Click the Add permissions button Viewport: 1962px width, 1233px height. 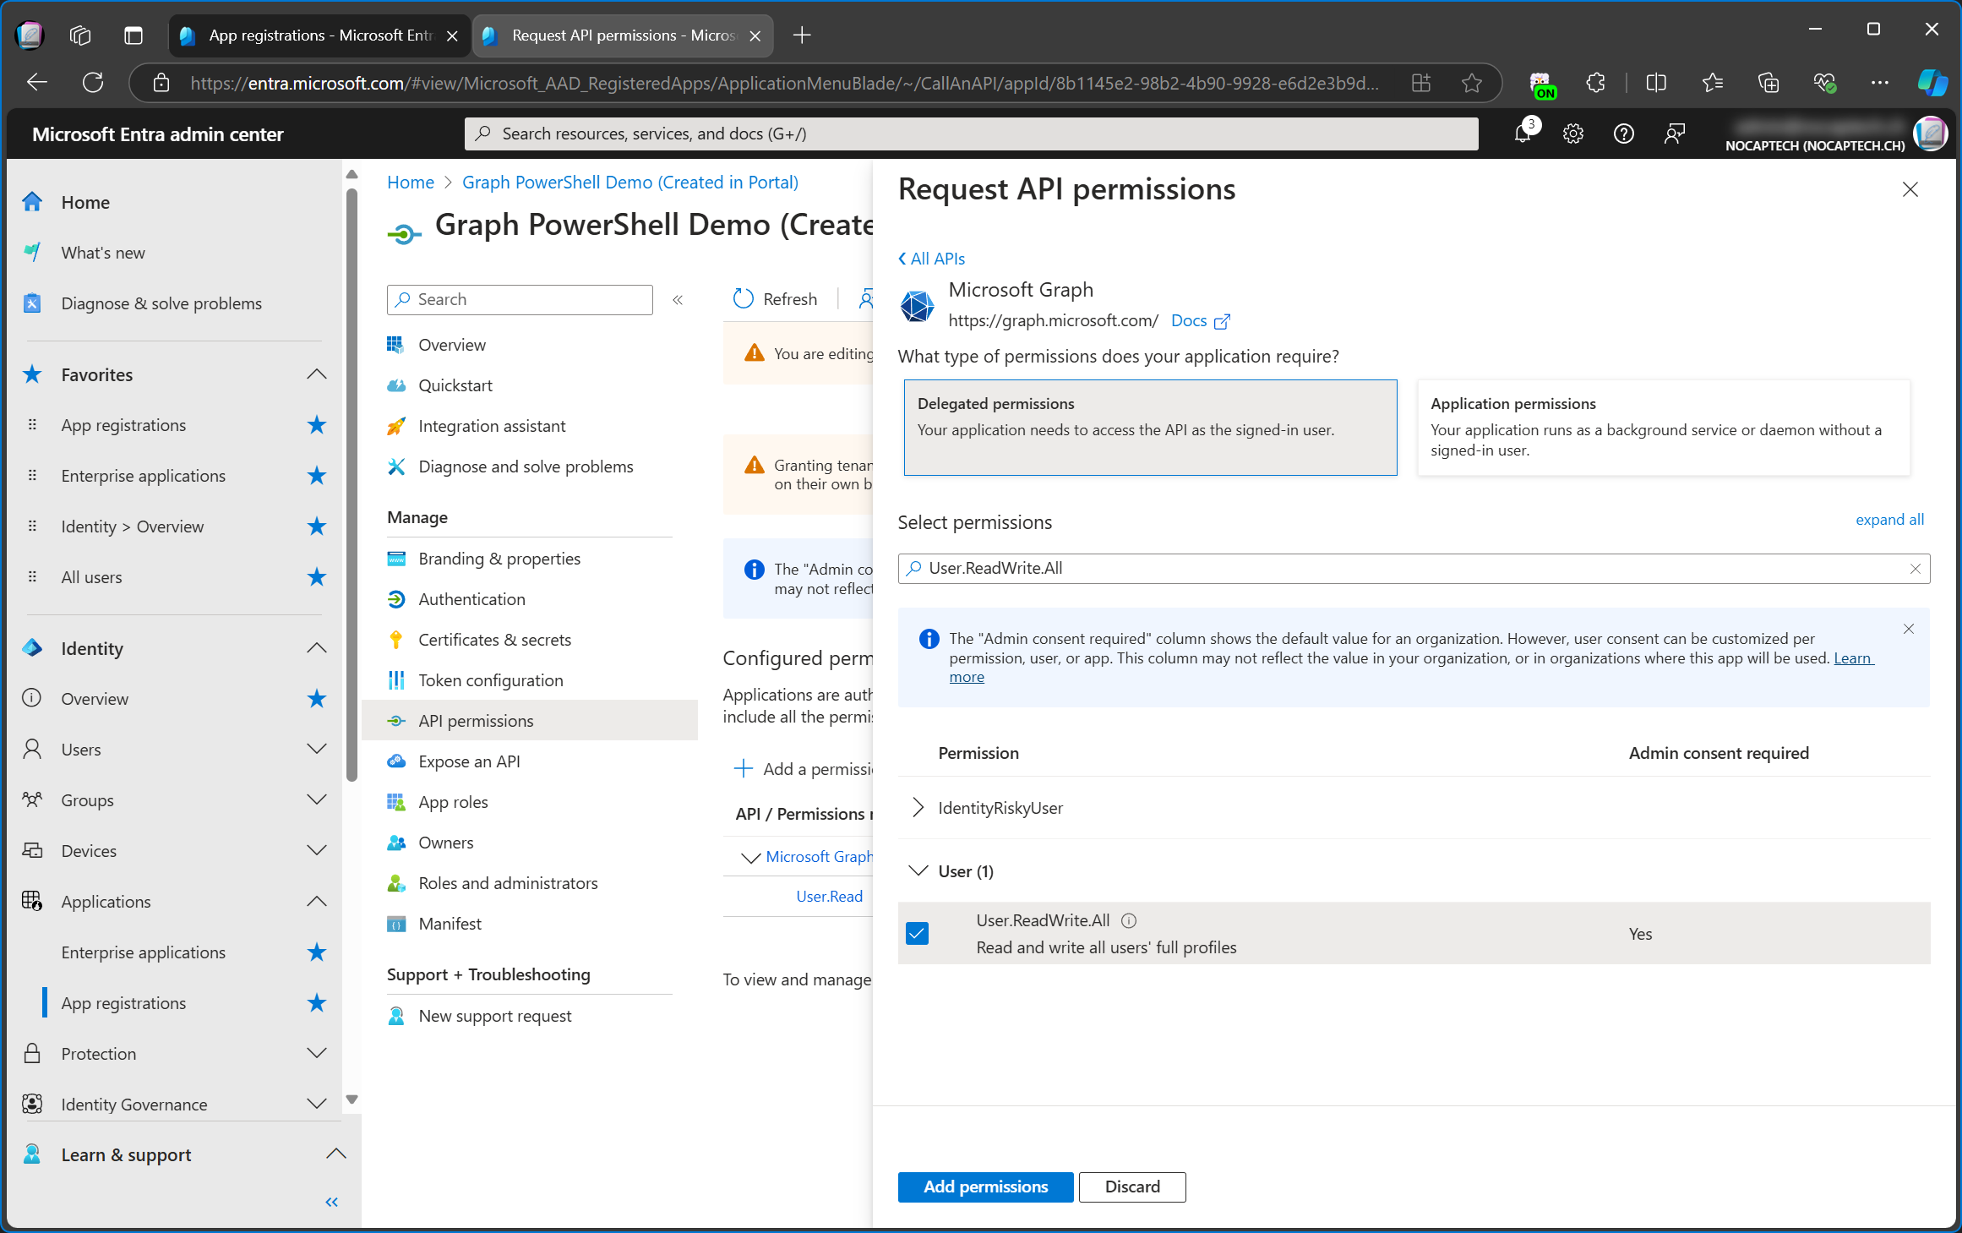tap(985, 1187)
